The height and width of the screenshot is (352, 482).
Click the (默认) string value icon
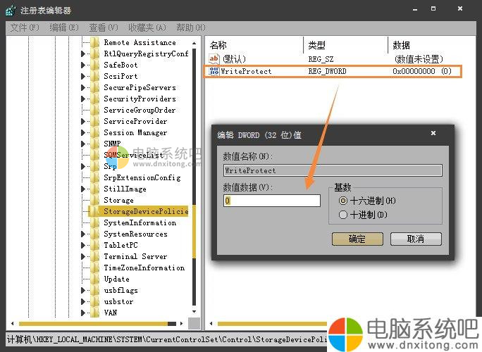[214, 59]
